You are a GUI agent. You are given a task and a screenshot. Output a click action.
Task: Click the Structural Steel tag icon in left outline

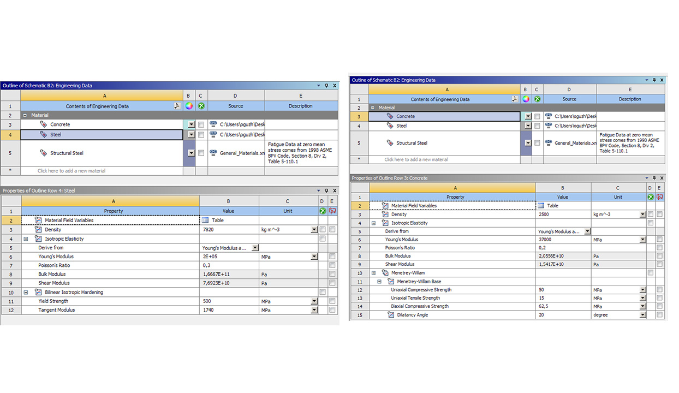(x=44, y=153)
